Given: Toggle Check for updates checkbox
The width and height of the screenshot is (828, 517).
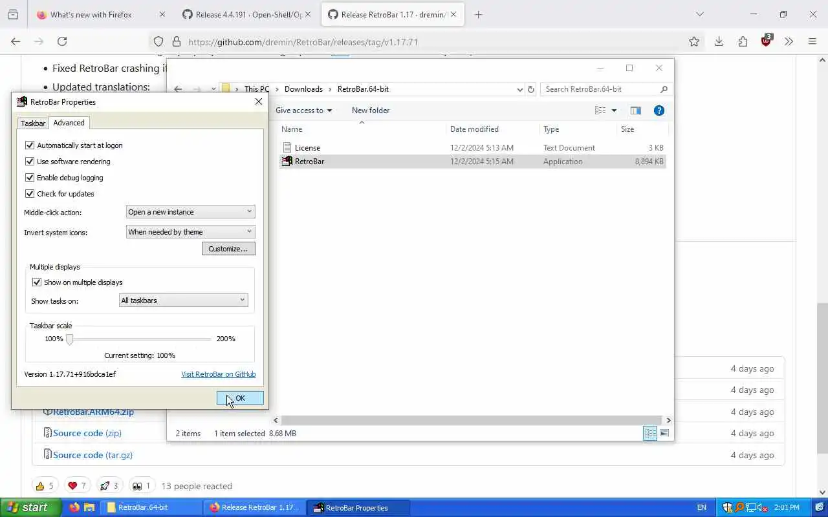Looking at the screenshot, I should (29, 194).
